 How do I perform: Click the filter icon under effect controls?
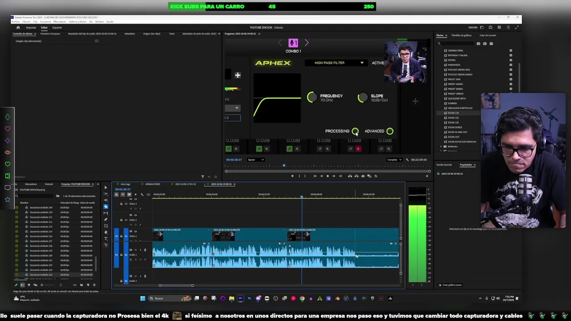(x=203, y=177)
